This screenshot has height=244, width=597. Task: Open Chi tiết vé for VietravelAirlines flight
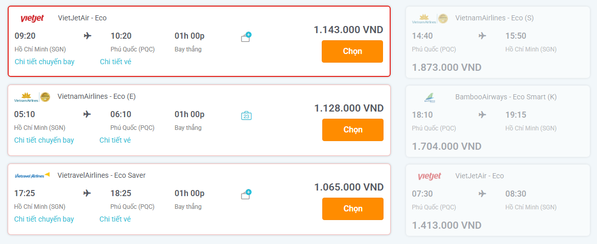(115, 219)
